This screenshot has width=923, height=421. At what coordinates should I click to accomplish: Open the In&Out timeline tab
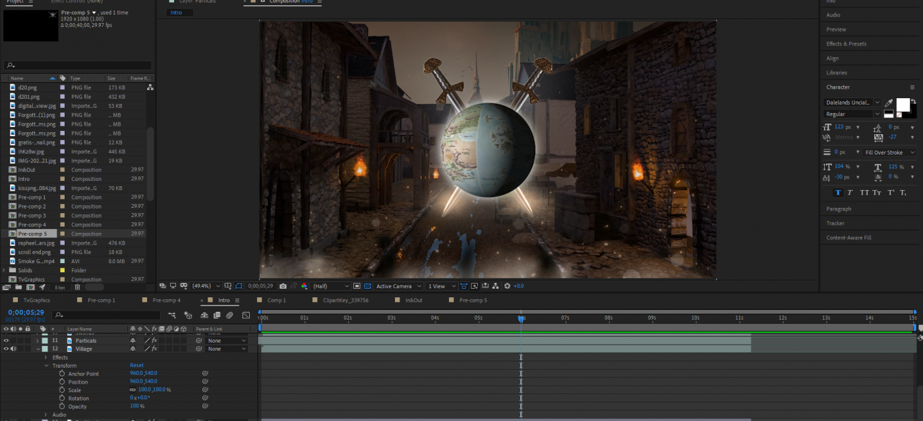(413, 301)
